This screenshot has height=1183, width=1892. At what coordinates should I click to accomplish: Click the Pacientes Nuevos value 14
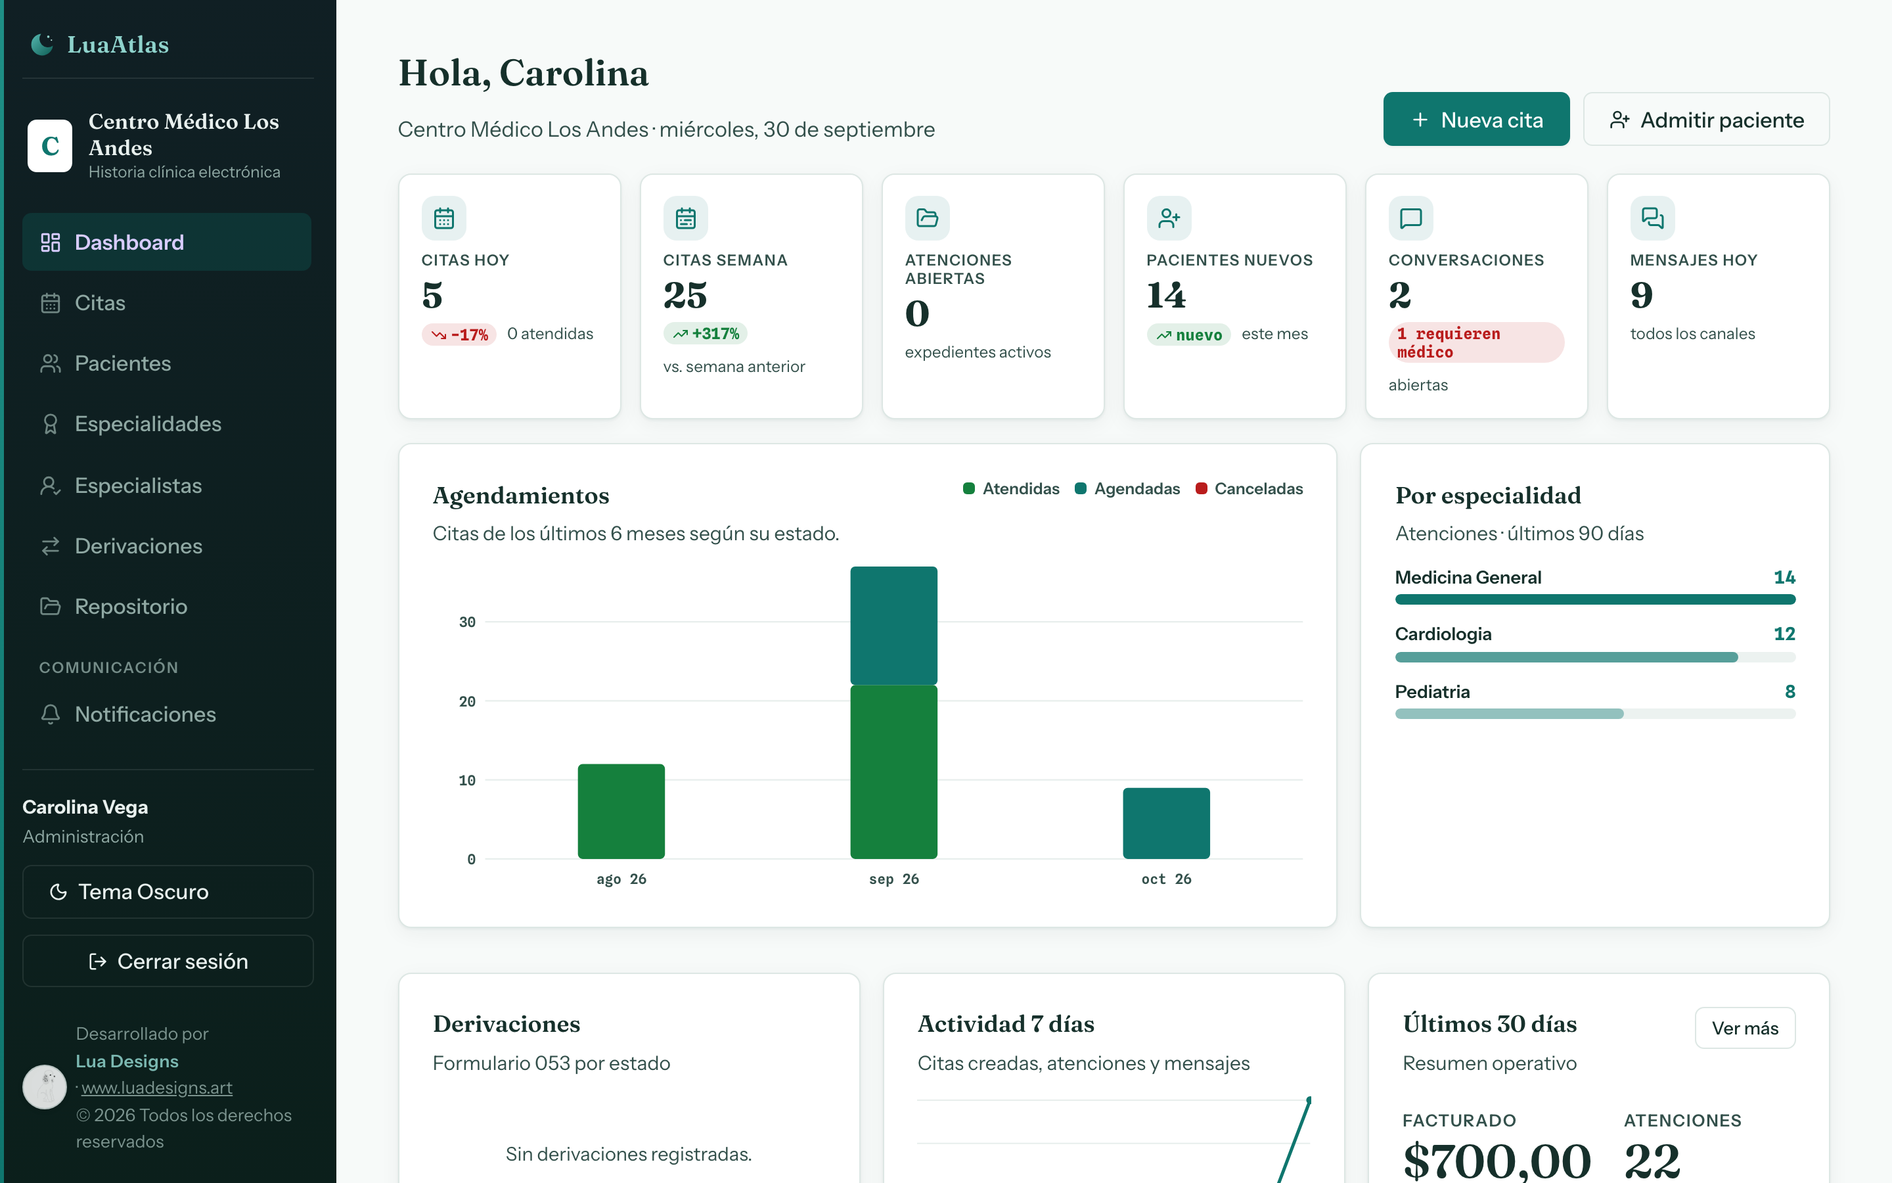(x=1165, y=296)
